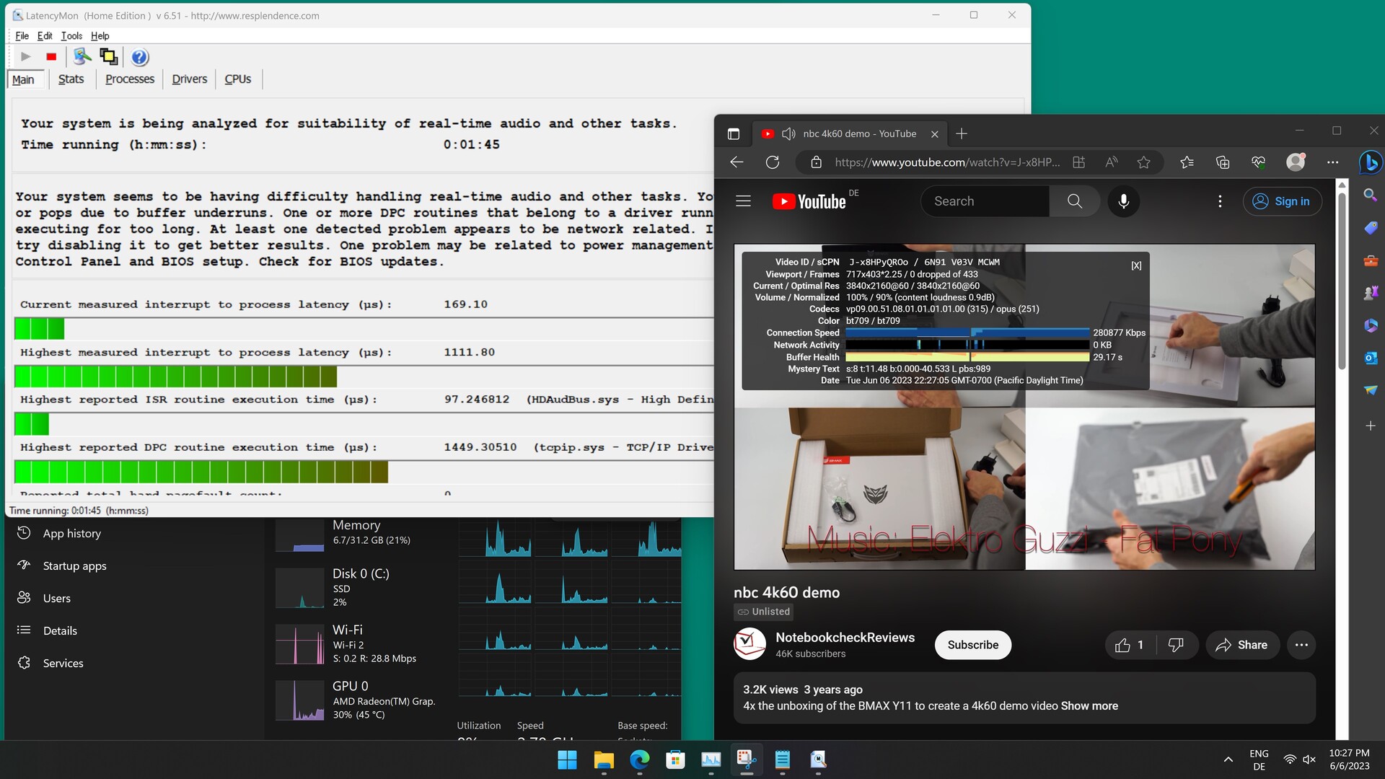Add page to favorites star icon
Screen dimensions: 1385x779
[1143, 162]
